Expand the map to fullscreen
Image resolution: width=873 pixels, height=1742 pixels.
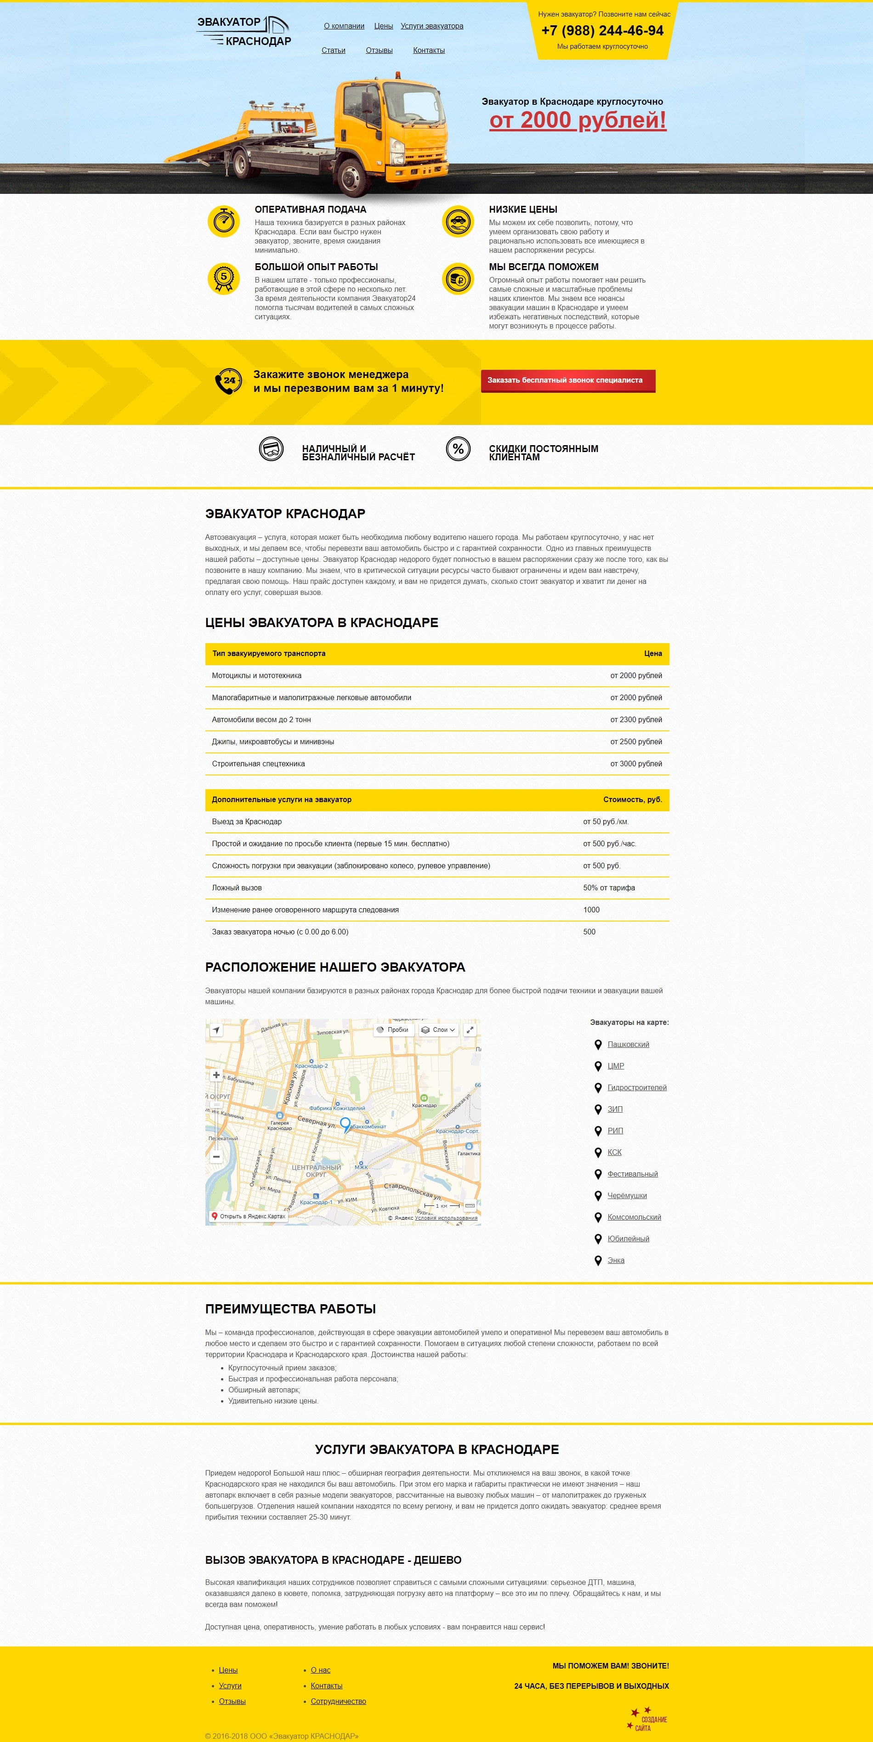coord(470,1030)
